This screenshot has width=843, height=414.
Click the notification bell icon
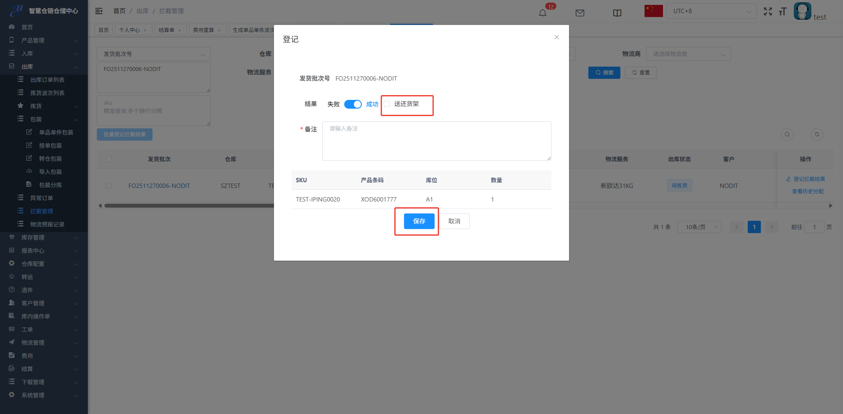tap(543, 13)
